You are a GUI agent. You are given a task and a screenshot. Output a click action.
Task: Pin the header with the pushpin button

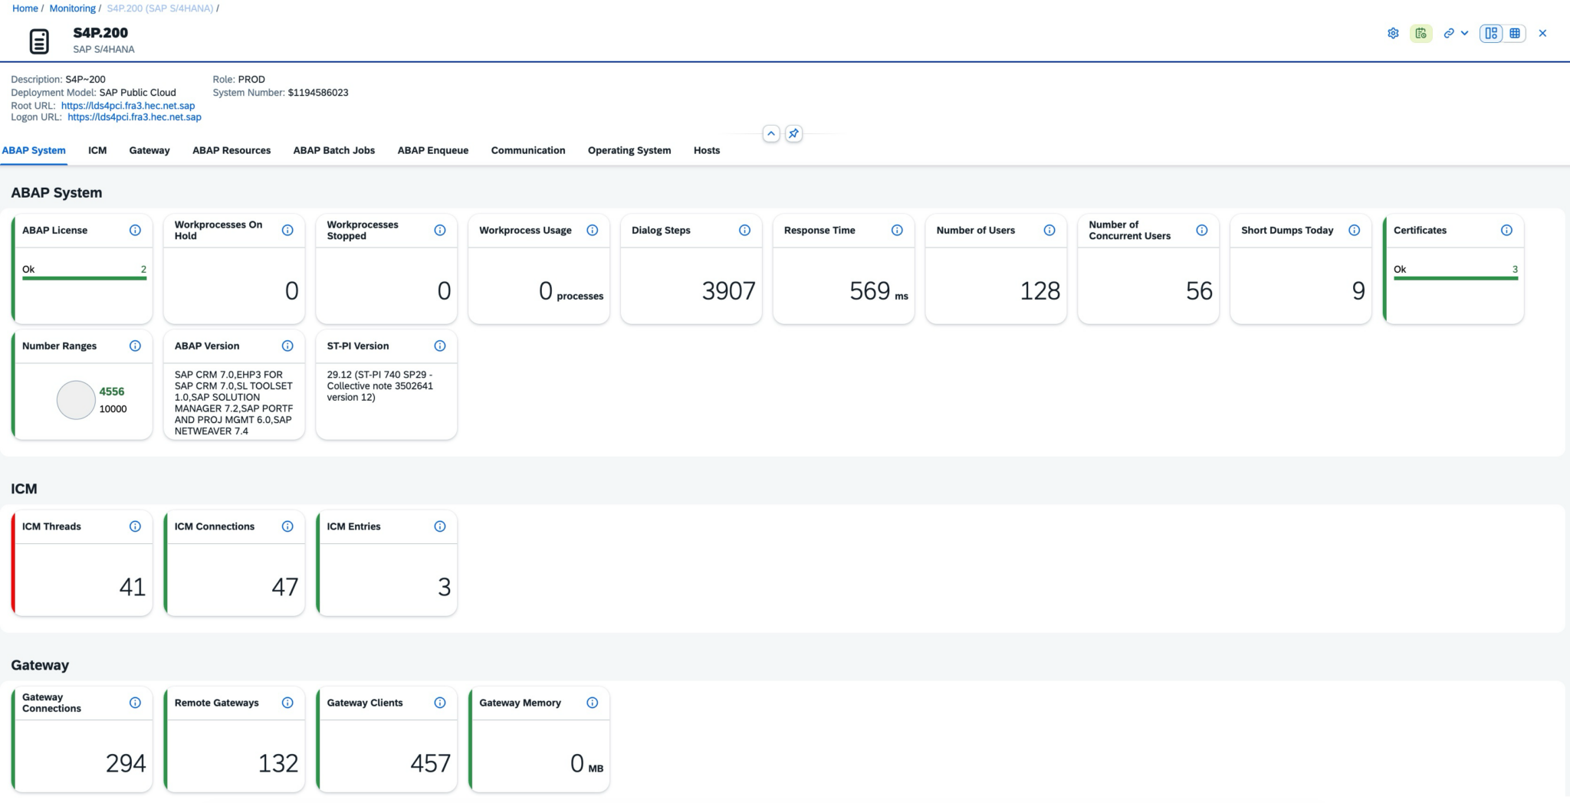click(793, 133)
